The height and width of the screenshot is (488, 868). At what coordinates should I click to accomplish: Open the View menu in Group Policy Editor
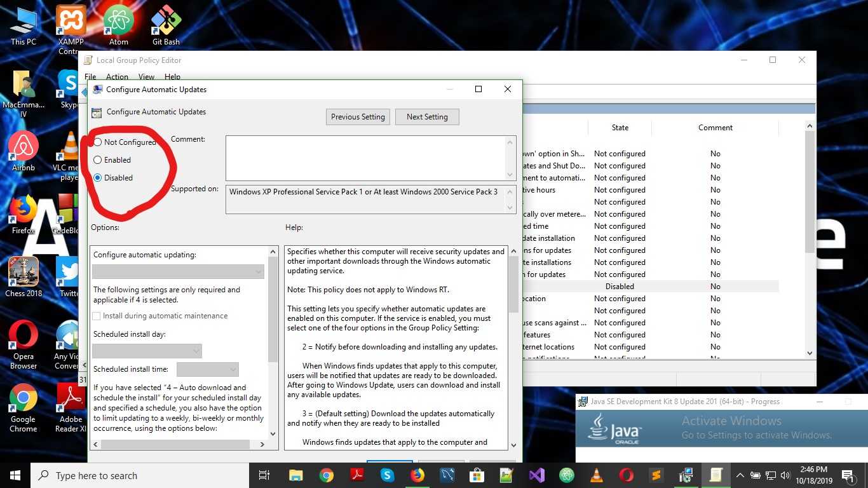click(146, 77)
